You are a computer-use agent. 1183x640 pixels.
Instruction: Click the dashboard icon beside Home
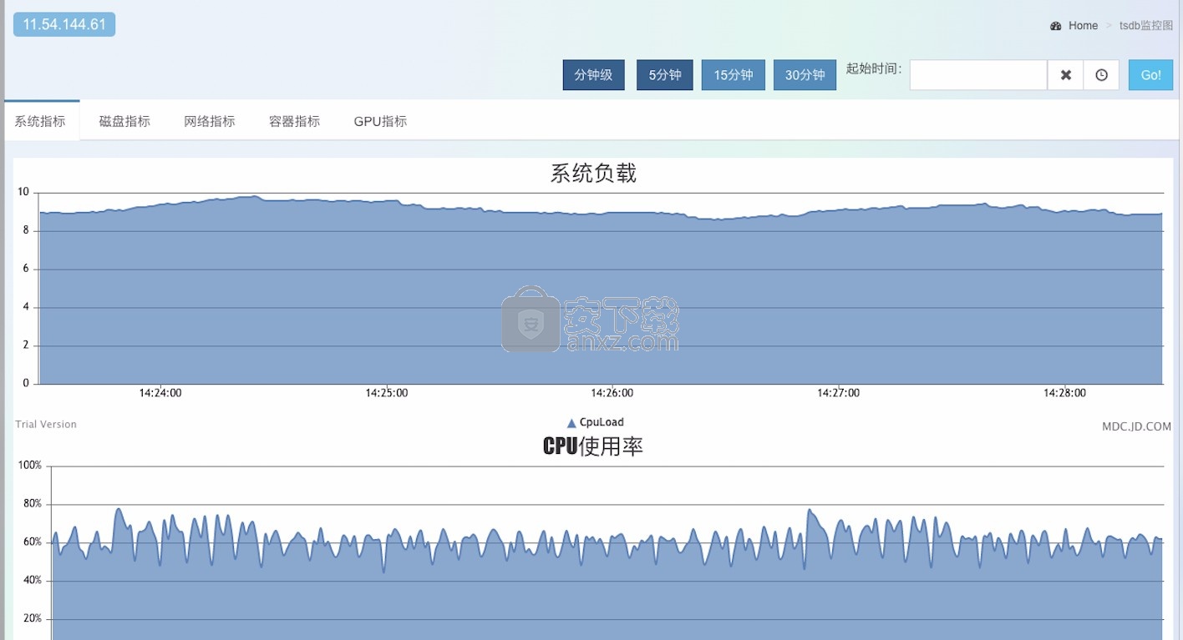(x=1056, y=26)
